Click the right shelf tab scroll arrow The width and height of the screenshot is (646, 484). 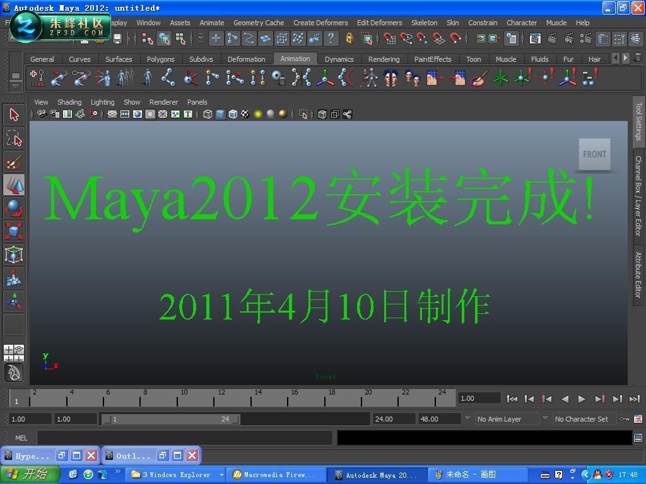click(625, 58)
